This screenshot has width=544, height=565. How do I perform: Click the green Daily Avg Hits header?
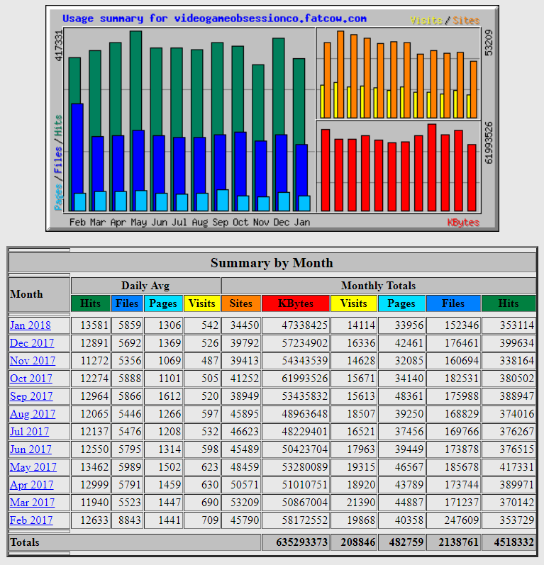91,303
